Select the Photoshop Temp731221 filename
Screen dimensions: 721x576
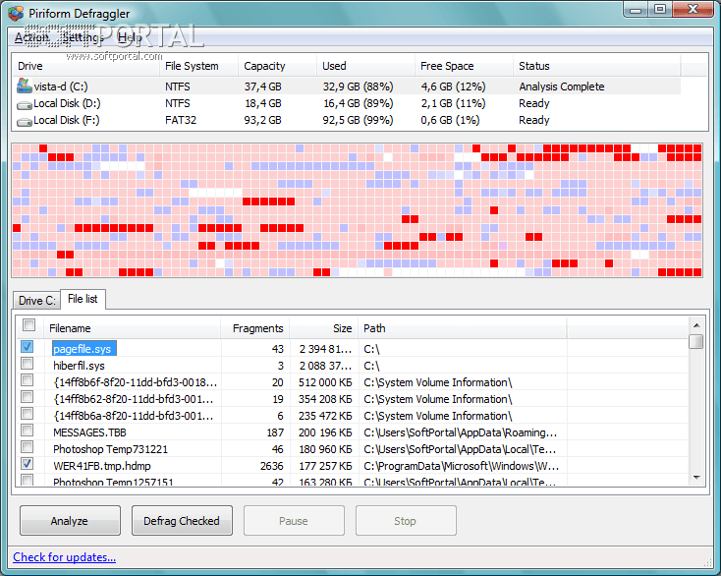pyautogui.click(x=110, y=449)
